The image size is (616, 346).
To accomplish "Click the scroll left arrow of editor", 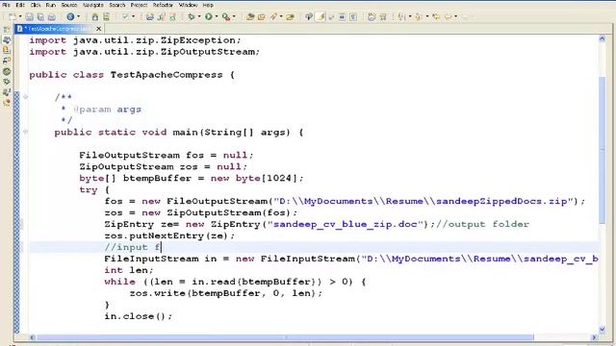I will pos(32,337).
